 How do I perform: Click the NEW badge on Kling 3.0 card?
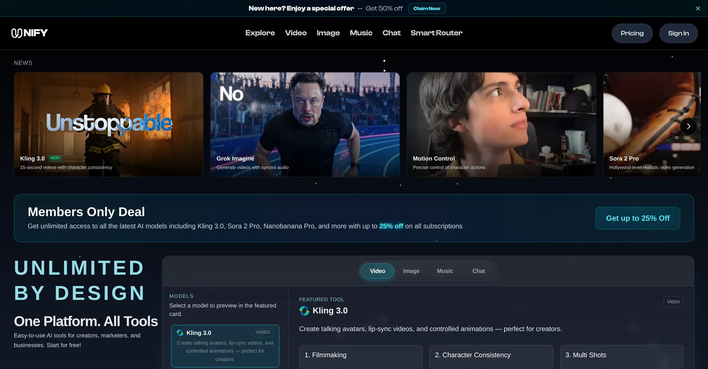[55, 158]
